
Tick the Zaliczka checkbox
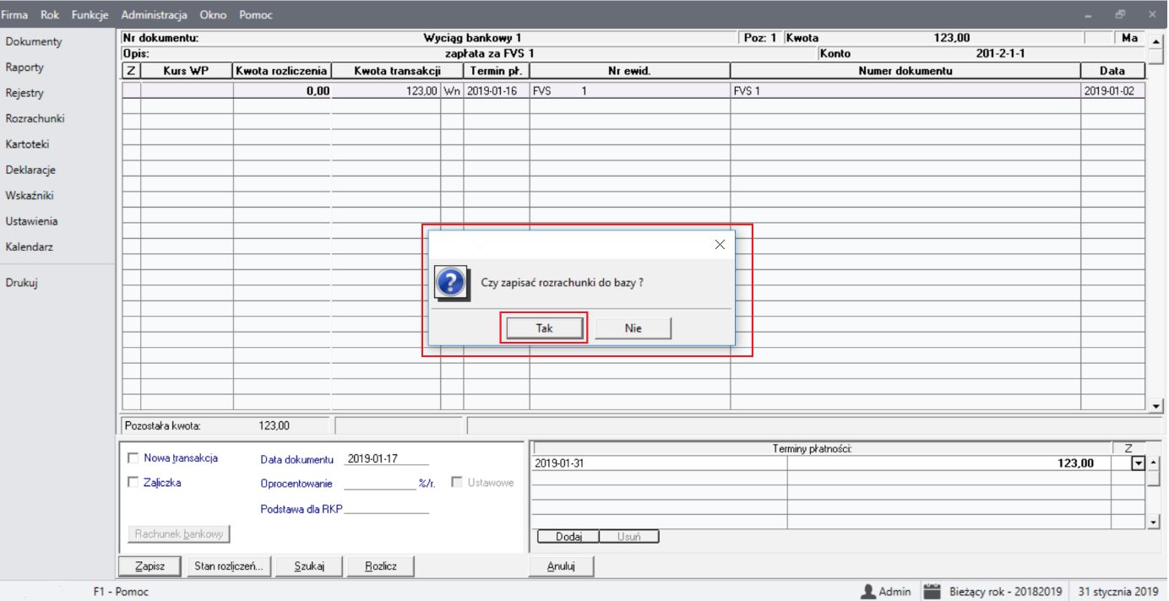[x=133, y=483]
